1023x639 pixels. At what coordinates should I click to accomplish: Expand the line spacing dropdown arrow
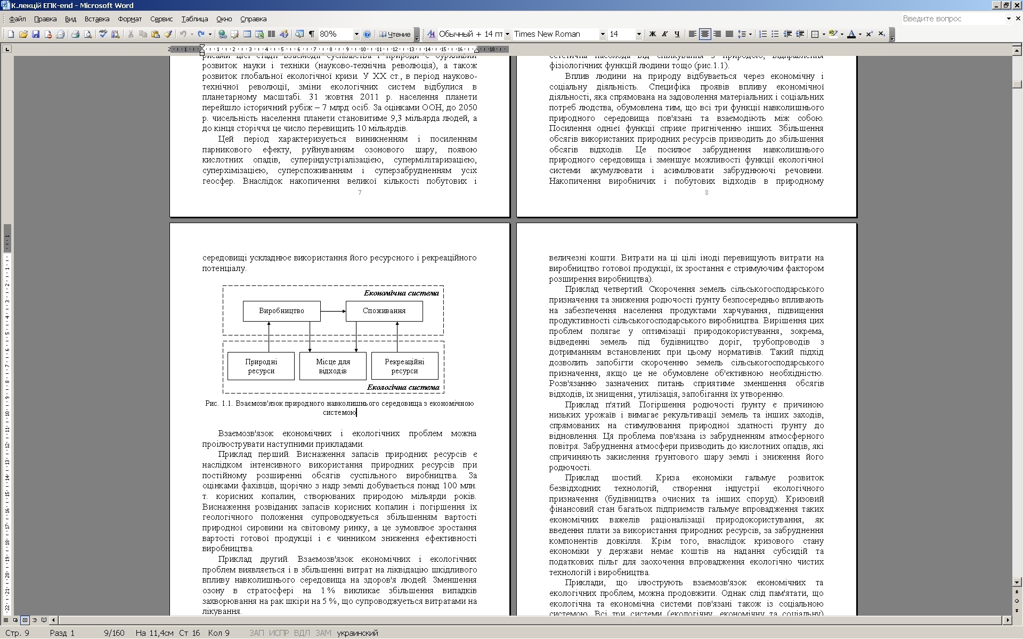coord(750,34)
